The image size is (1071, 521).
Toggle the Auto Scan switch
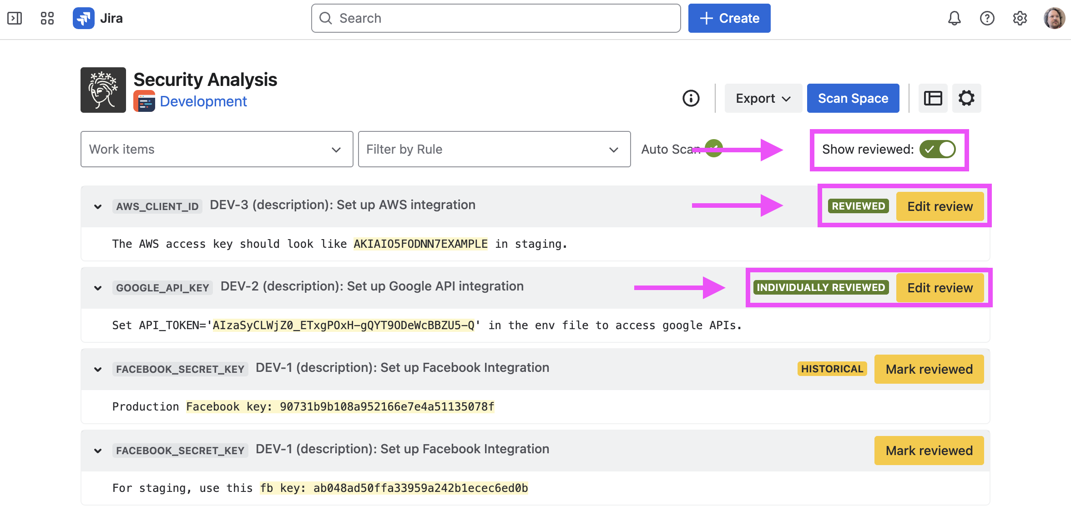pos(713,149)
